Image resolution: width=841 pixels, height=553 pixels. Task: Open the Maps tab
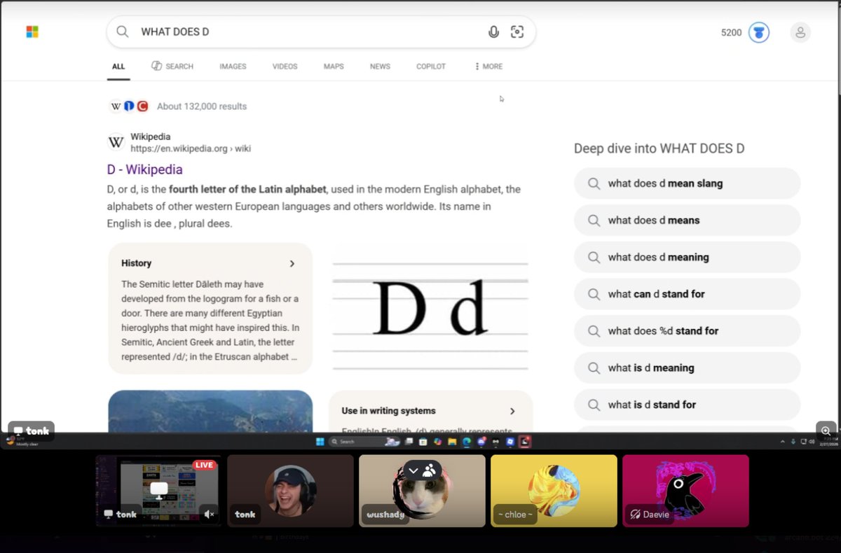tap(334, 66)
